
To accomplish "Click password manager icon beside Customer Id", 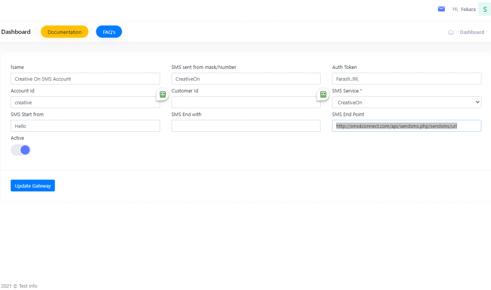I will [324, 95].
